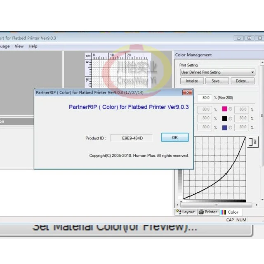Switch to the Color tab
The width and height of the screenshot is (264, 264).
pos(231,212)
